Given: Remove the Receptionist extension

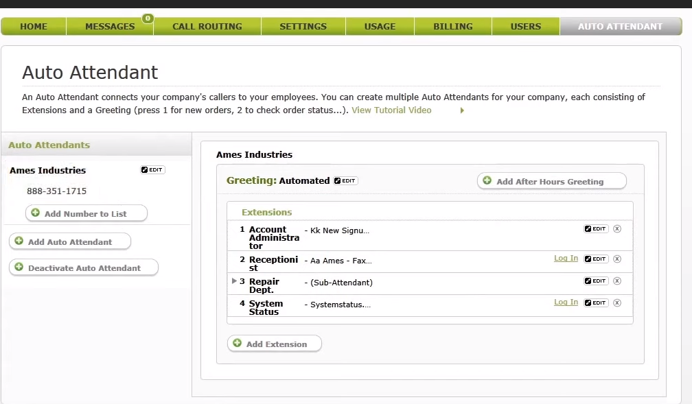Looking at the screenshot, I should (617, 259).
